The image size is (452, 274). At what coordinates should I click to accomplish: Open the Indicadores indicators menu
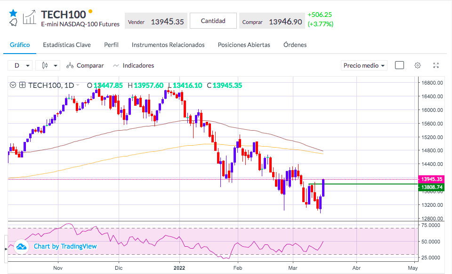(x=133, y=66)
